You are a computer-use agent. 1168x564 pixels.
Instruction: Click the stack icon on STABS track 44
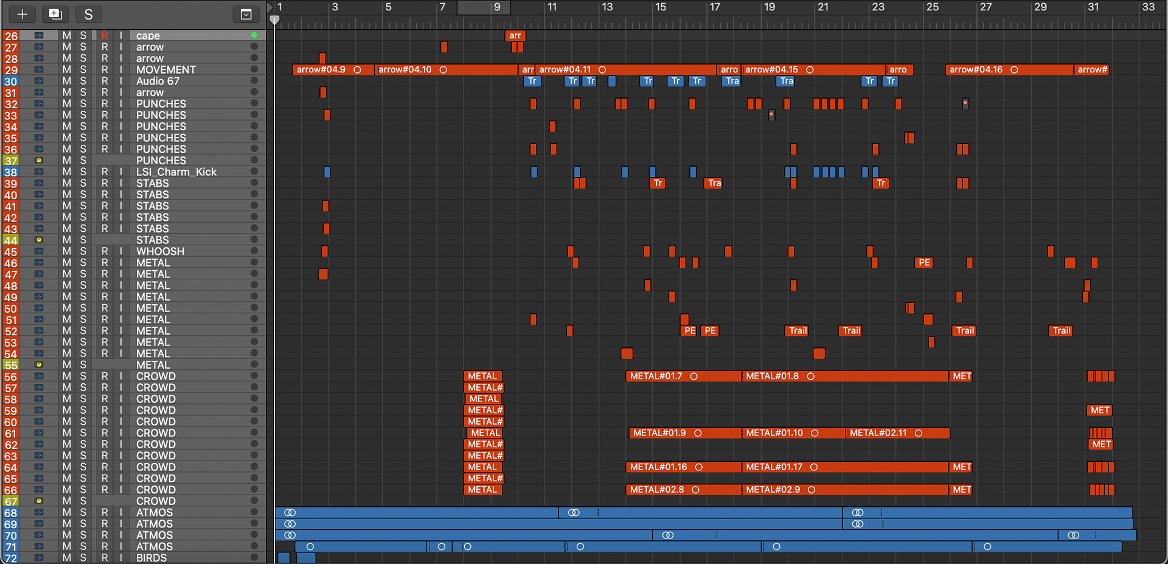[x=39, y=240]
